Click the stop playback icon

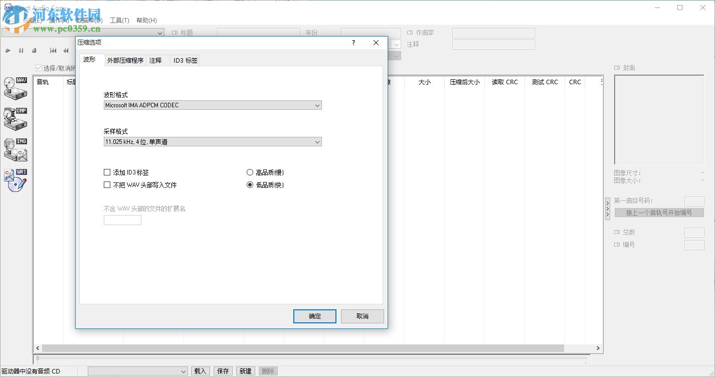pos(34,50)
